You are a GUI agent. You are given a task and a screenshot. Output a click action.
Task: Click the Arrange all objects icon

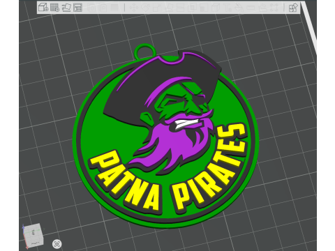(x=77, y=8)
